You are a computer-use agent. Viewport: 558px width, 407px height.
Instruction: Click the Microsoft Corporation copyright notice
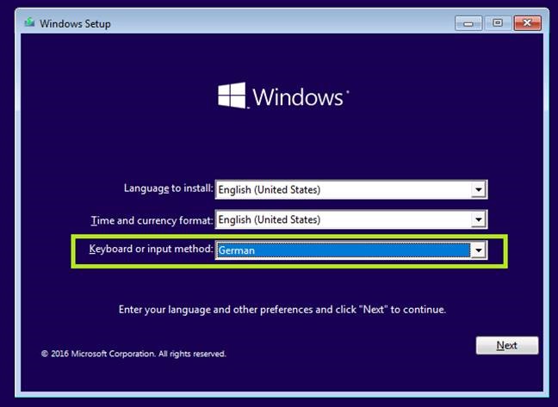tap(133, 354)
